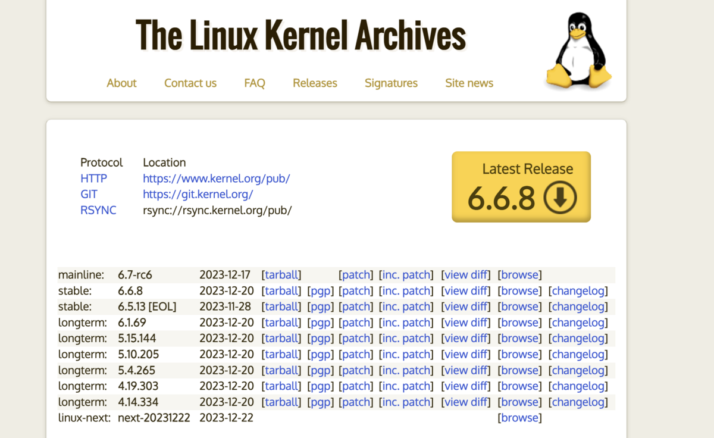The image size is (714, 438).
Task: View diff for 6.5.13 [EOL]
Action: tap(466, 306)
